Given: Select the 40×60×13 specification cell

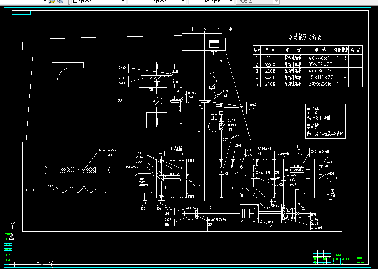Looking at the screenshot, I should coord(320,58).
